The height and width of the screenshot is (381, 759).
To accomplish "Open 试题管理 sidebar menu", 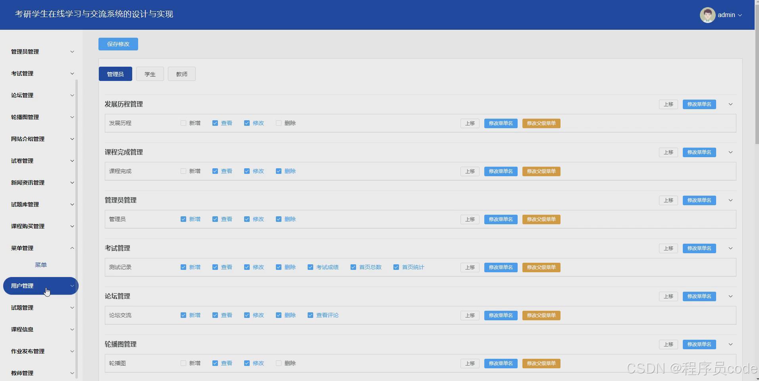I will [x=41, y=308].
